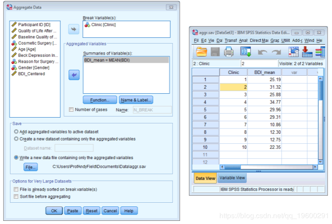Screen dimensions: 332x224
Task: Enable File is already sorted on break variable(s)
Action: 16,189
